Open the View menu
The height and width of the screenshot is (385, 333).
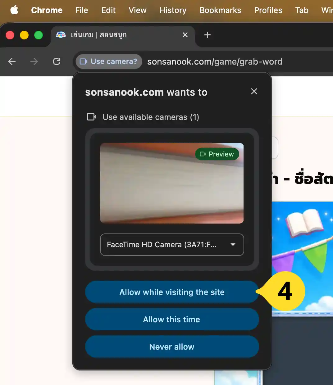tap(138, 10)
